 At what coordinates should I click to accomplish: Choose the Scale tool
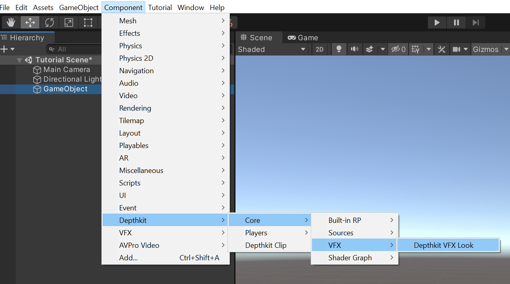coord(69,23)
